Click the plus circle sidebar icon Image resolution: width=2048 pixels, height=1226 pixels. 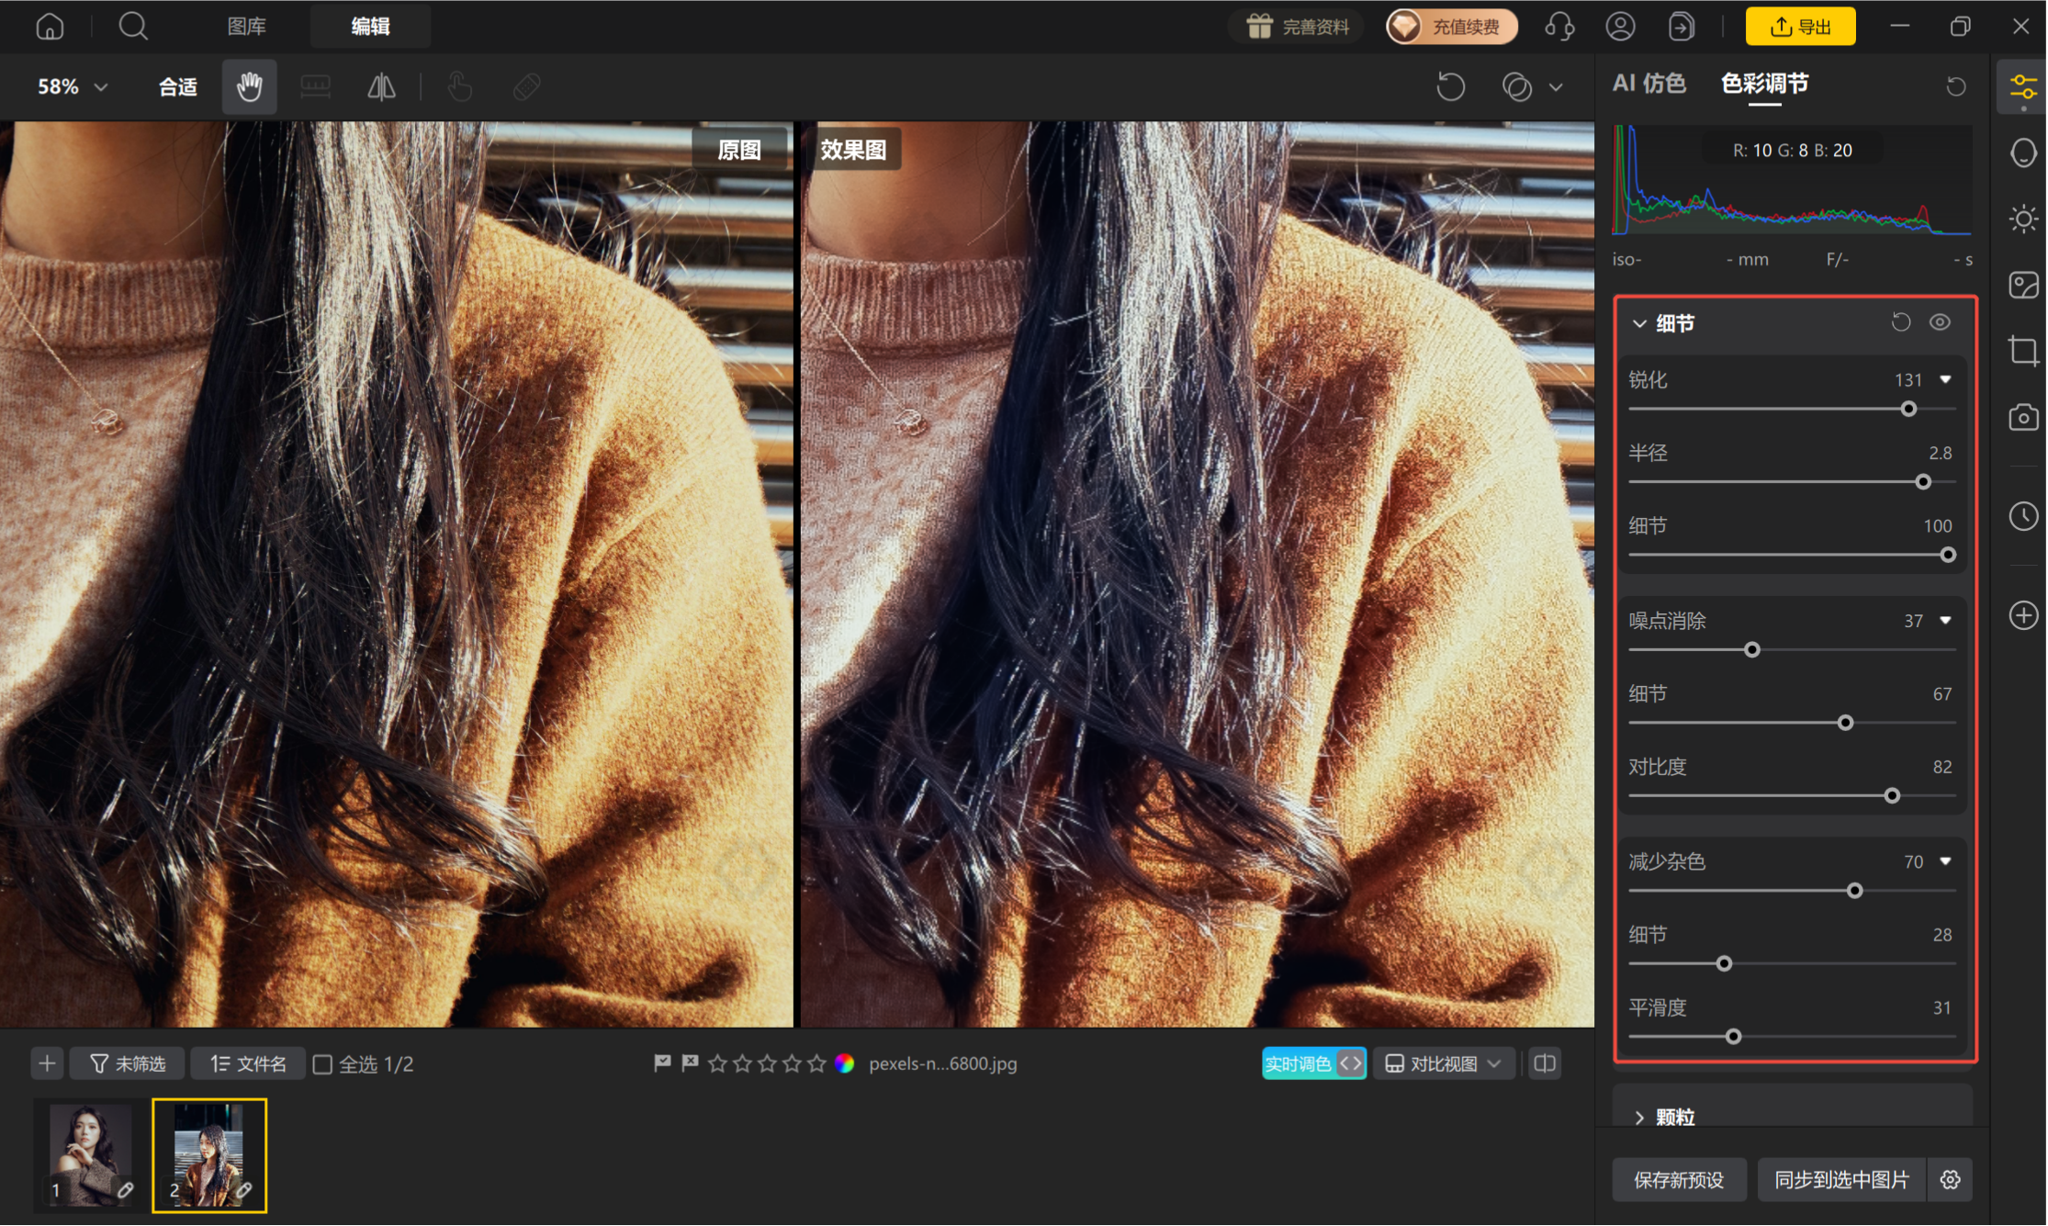pos(2023,615)
